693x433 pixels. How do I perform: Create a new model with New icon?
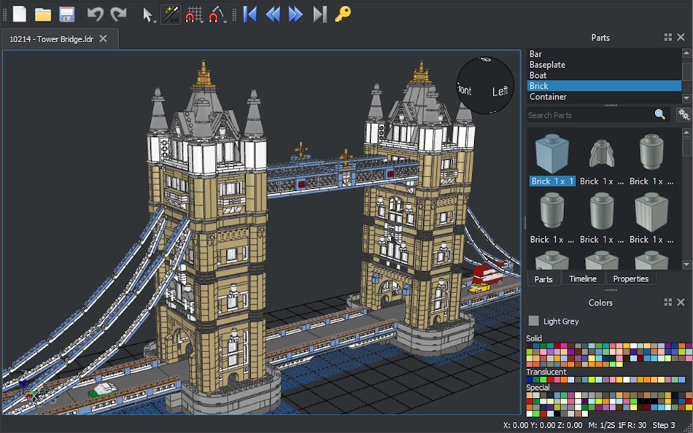[x=20, y=14]
